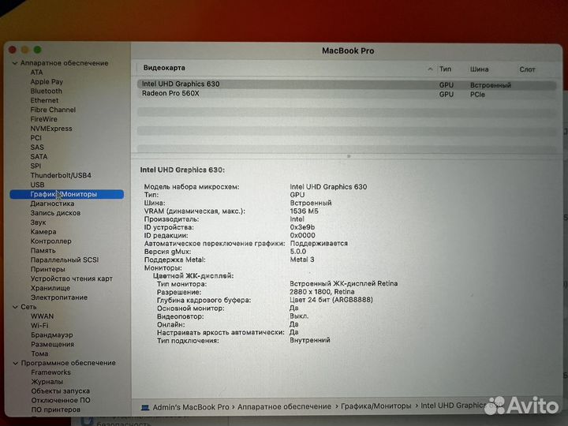Click Аппаратное обеспечение breadcrumb in path bar
The height and width of the screenshot is (426, 568).
(x=284, y=407)
